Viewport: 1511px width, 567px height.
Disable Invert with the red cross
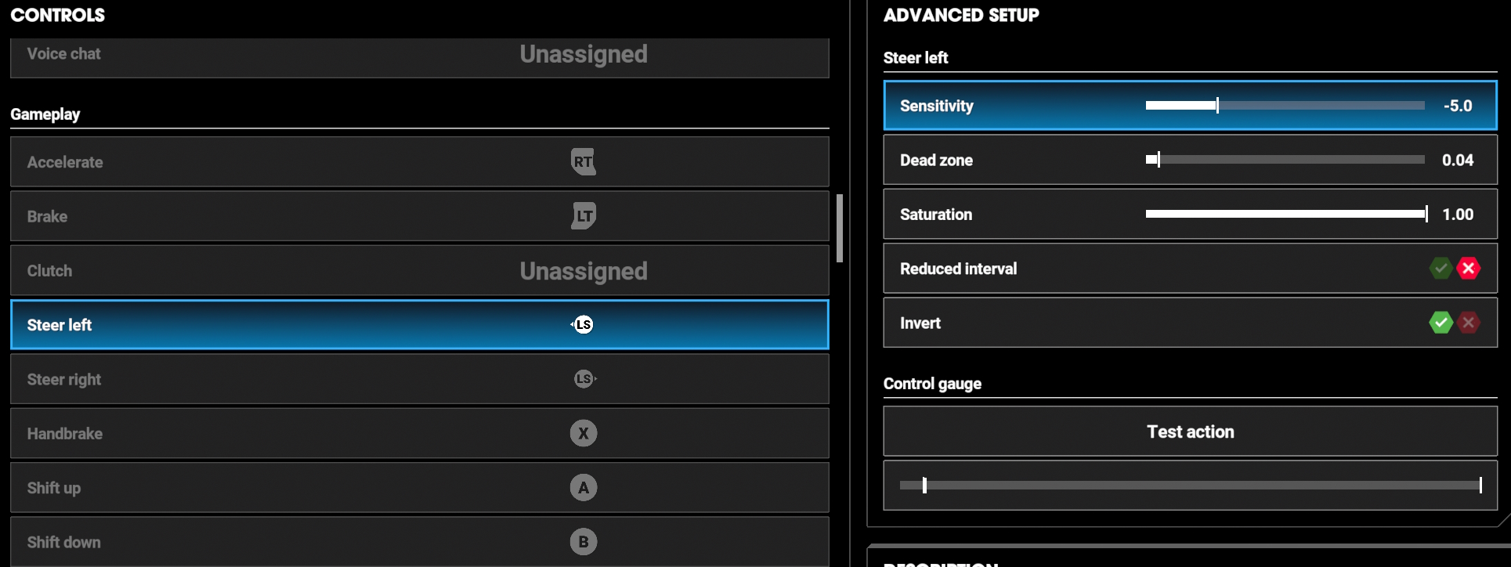point(1469,323)
